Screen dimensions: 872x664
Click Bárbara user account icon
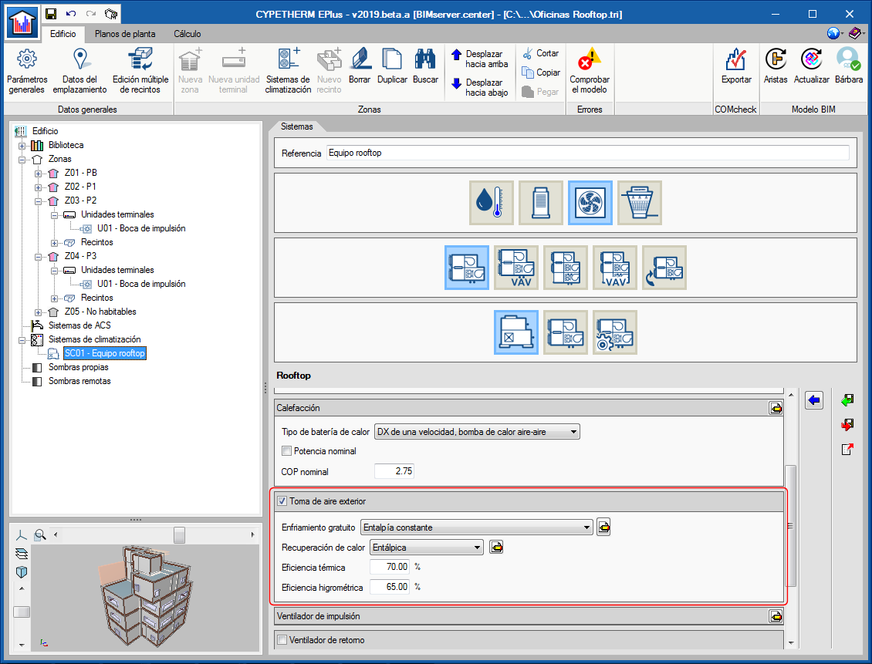coord(848,59)
